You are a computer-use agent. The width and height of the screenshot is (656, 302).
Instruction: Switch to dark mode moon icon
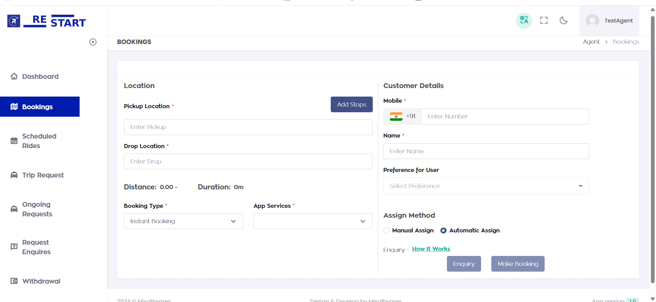coord(563,20)
